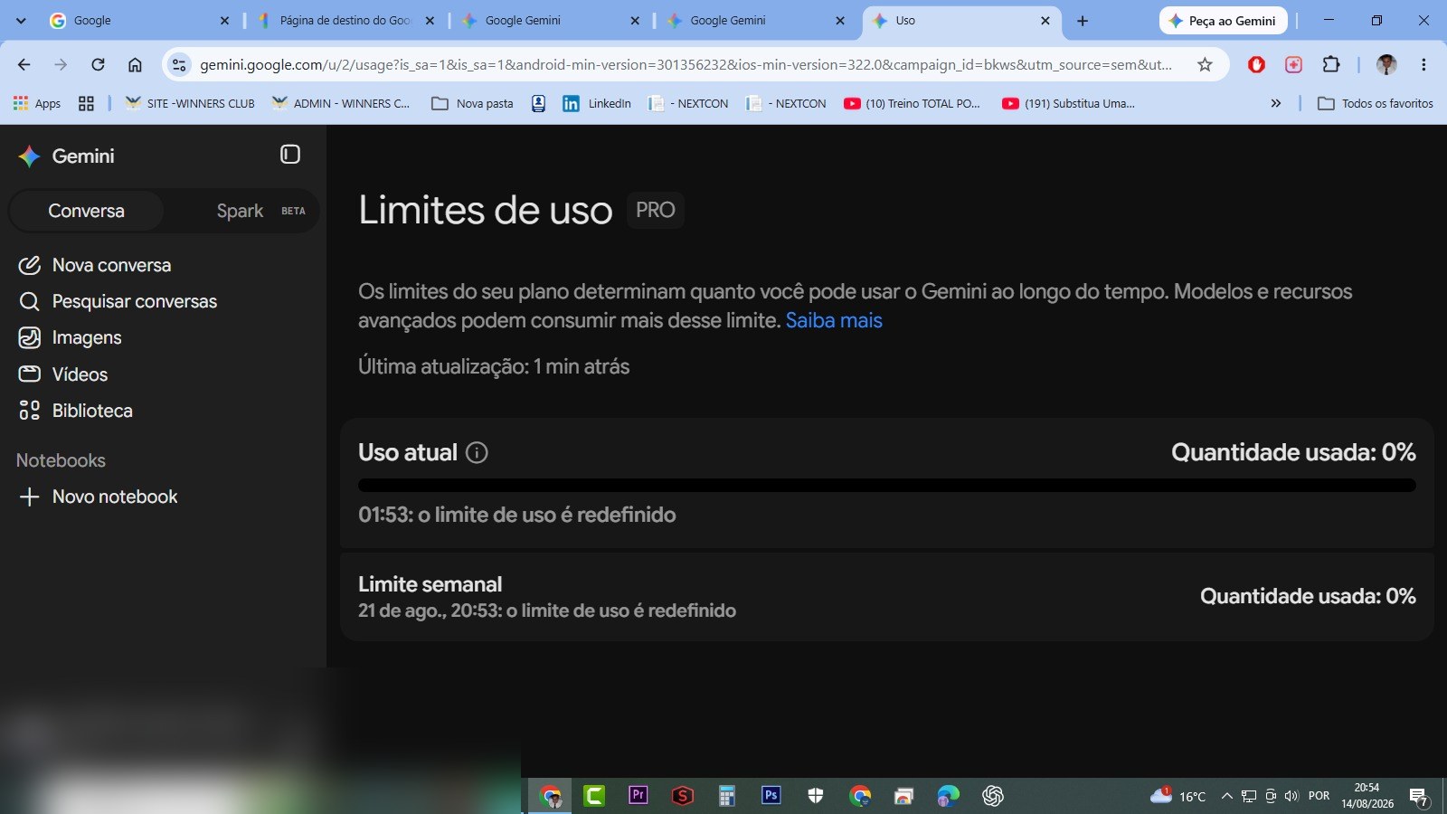Go forward in browser history

pos(61,64)
